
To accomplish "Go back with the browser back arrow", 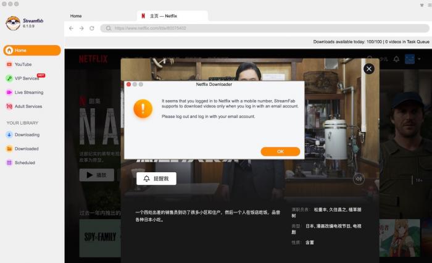I will point(71,28).
